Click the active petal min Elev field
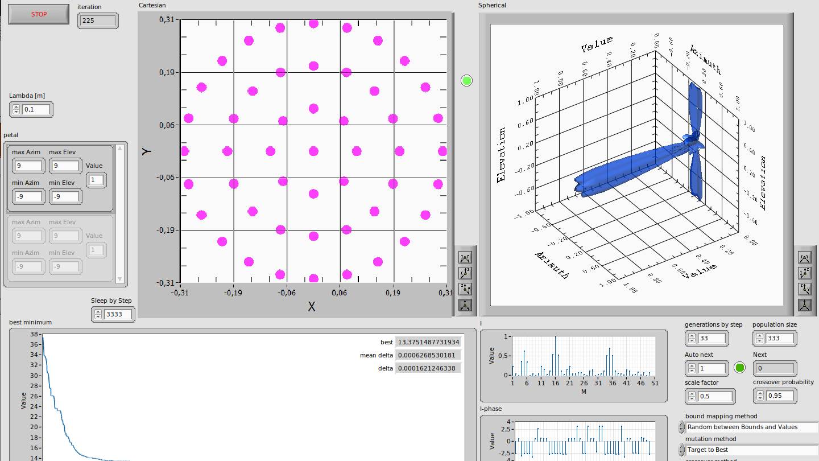The width and height of the screenshot is (819, 461). (x=65, y=197)
